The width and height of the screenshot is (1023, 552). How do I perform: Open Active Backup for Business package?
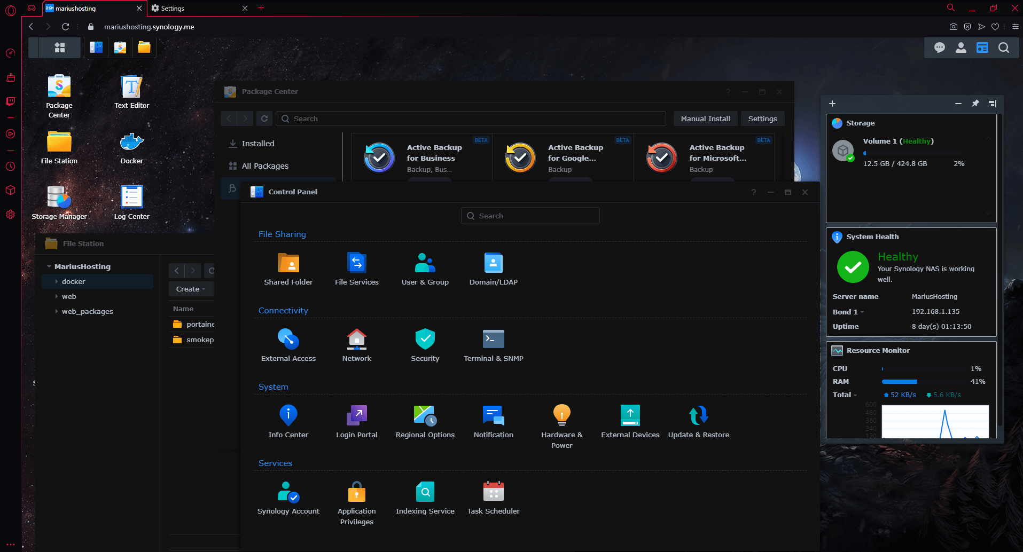coord(421,157)
